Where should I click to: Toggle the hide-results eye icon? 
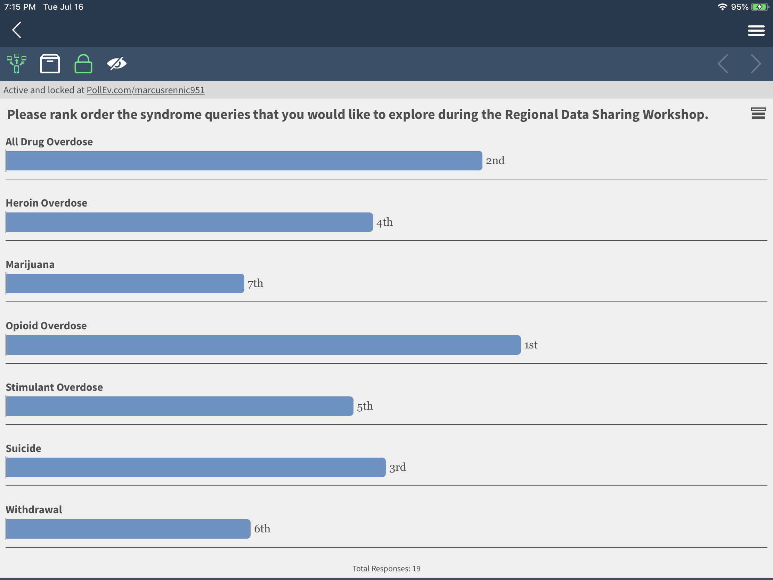(x=117, y=64)
